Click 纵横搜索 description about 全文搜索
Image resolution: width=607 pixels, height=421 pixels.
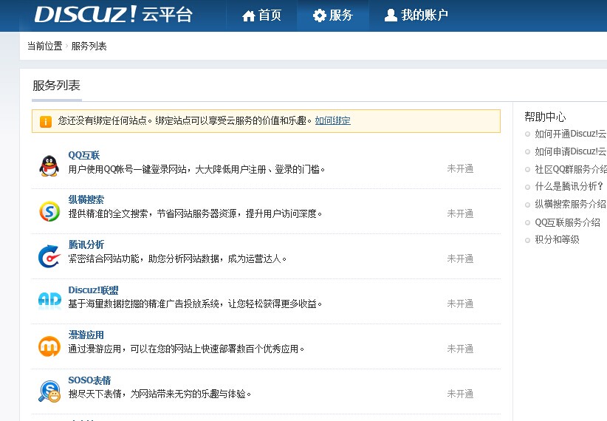click(x=195, y=213)
